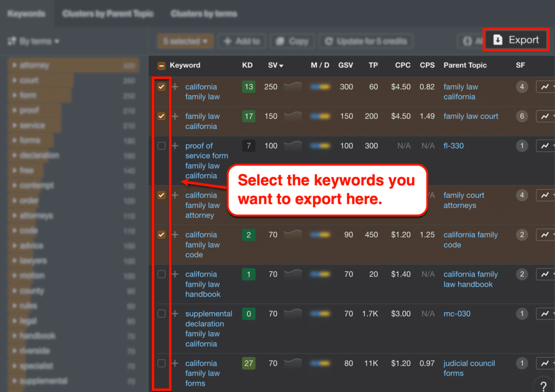The image size is (555, 392).
Task: Click plus icon beside supplemental declaration keyword
Action: (175, 314)
